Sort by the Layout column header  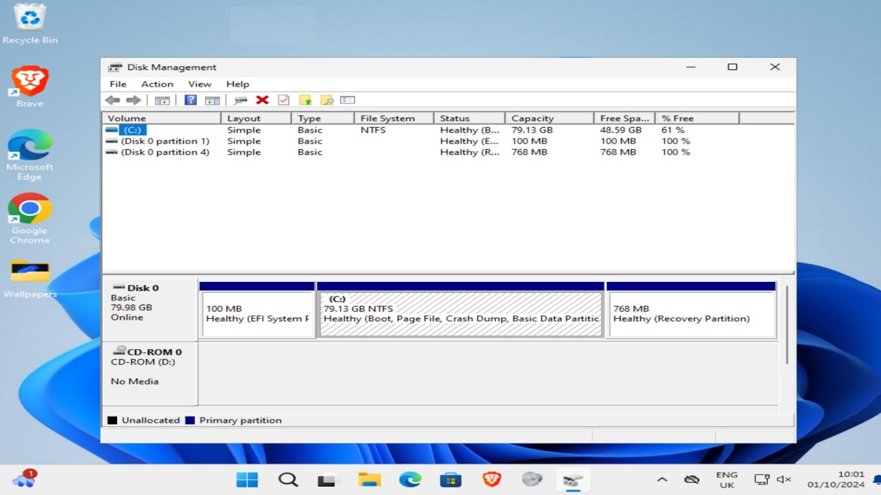(256, 118)
